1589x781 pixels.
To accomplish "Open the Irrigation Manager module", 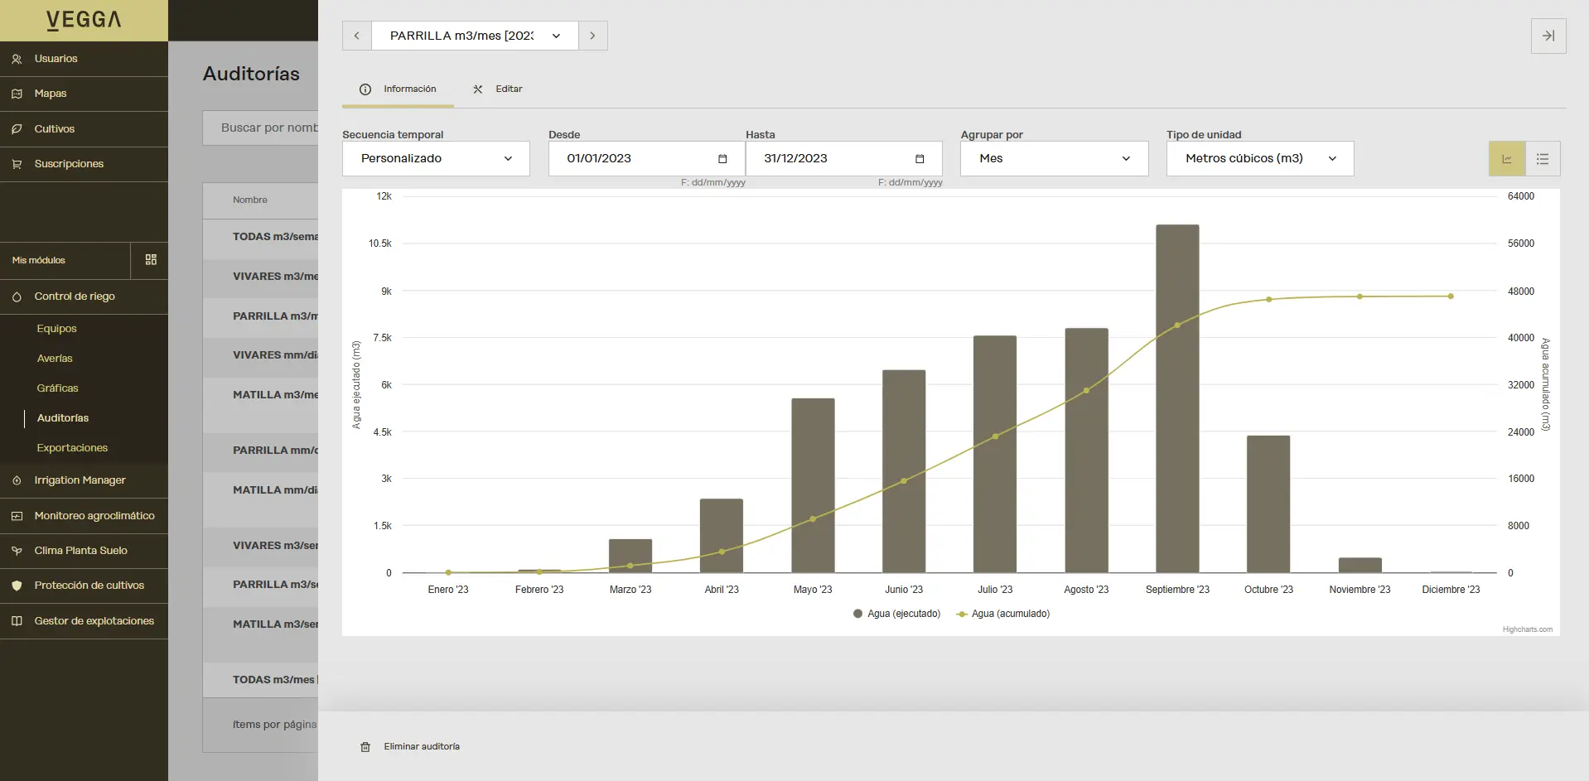I will (x=80, y=480).
